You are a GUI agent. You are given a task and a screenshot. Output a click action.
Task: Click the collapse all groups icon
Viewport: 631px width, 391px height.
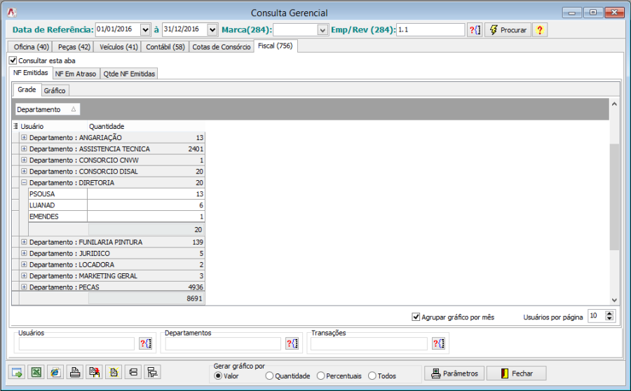click(133, 373)
